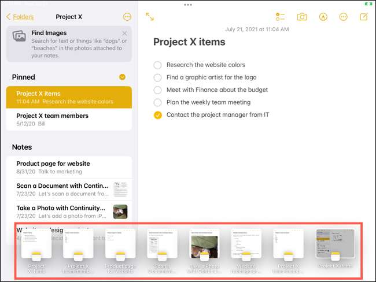Open the note's More options ellipsis

343,17
